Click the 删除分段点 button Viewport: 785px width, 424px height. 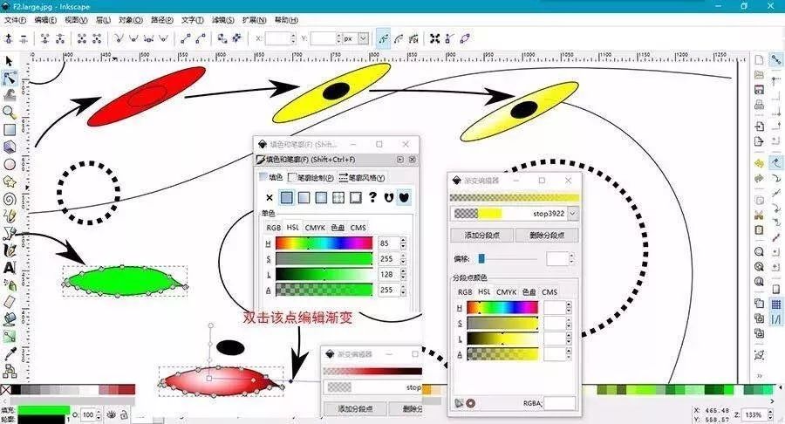pos(547,235)
